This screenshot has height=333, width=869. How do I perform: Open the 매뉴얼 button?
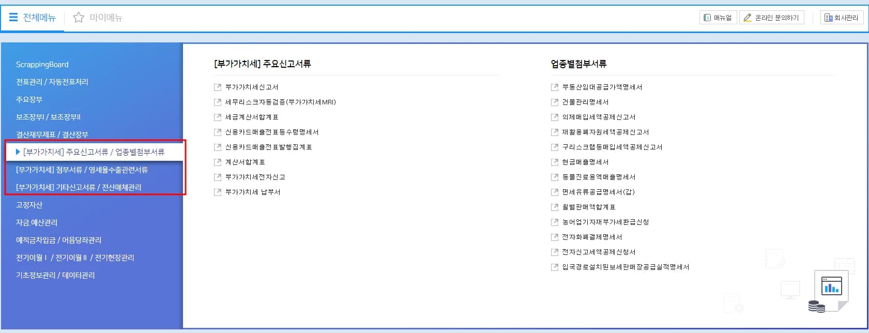[x=718, y=18]
